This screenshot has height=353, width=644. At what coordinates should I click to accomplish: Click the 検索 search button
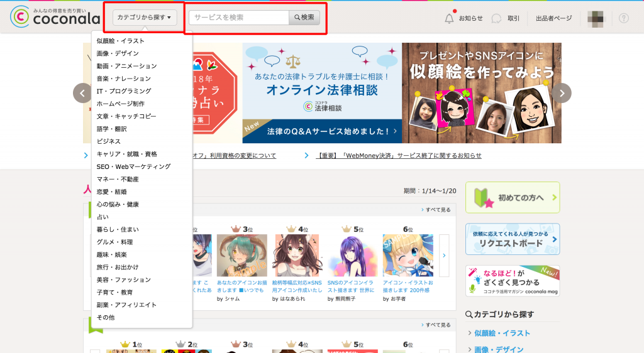point(304,17)
